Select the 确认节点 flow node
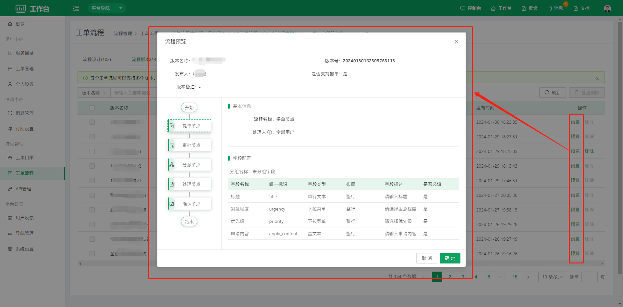623x307 pixels. [x=189, y=204]
